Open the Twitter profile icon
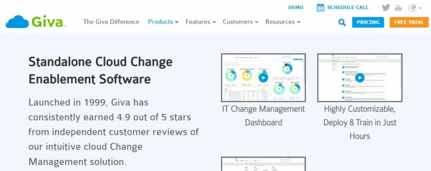This screenshot has width=431, height=171. tap(386, 8)
